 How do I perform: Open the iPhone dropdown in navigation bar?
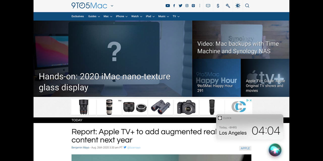[122, 16]
